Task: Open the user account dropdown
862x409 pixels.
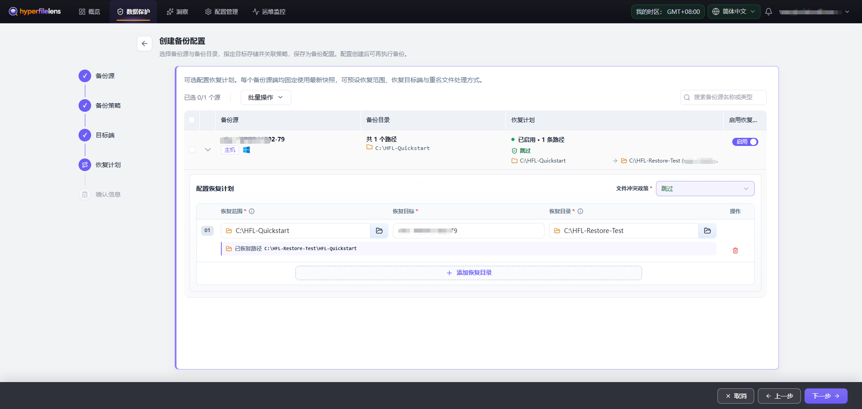Action: click(814, 12)
